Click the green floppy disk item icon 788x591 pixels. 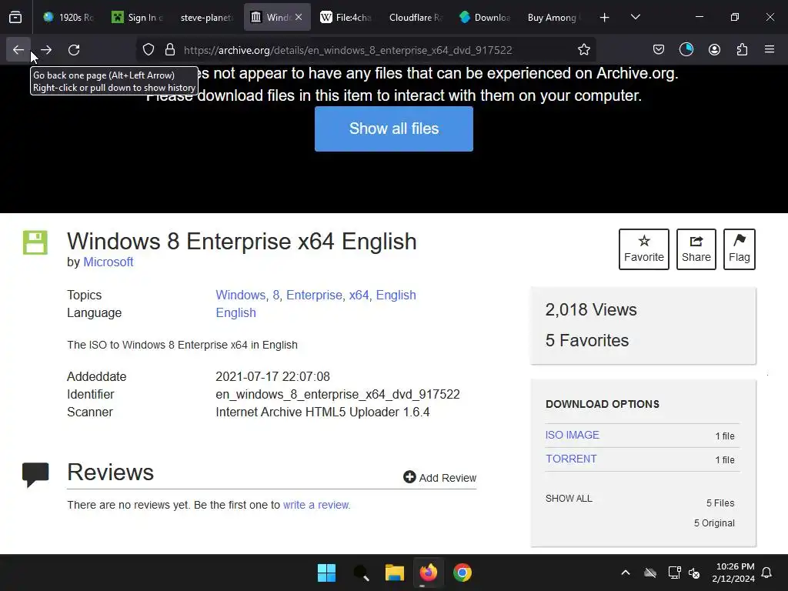[x=35, y=242]
